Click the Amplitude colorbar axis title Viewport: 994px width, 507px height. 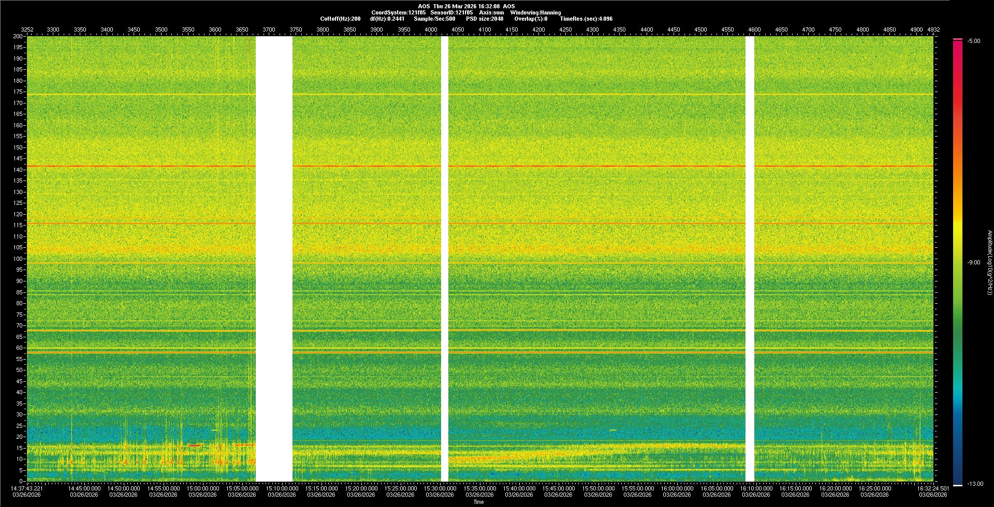(x=989, y=263)
